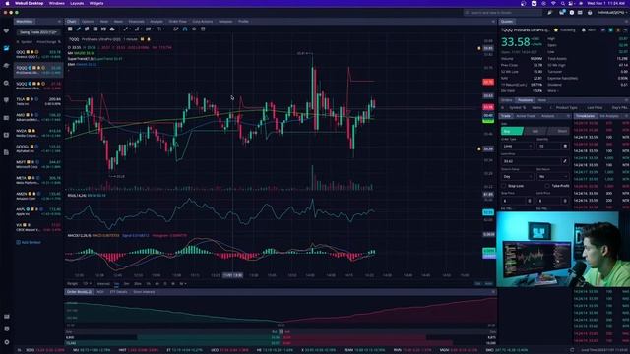Image resolution: width=630 pixels, height=354 pixels.
Task: Open the Order Book tab at bottom
Action: pos(79,292)
